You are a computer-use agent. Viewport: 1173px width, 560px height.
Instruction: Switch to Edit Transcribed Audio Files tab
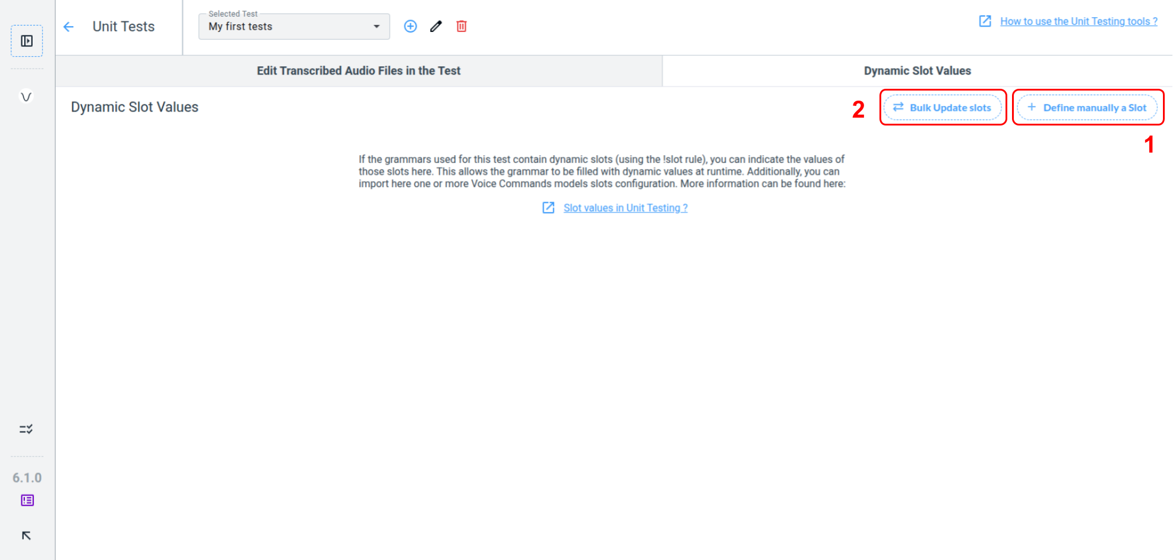point(358,71)
